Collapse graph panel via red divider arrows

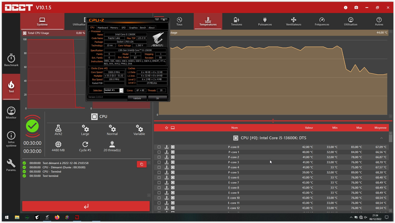coord(273,121)
